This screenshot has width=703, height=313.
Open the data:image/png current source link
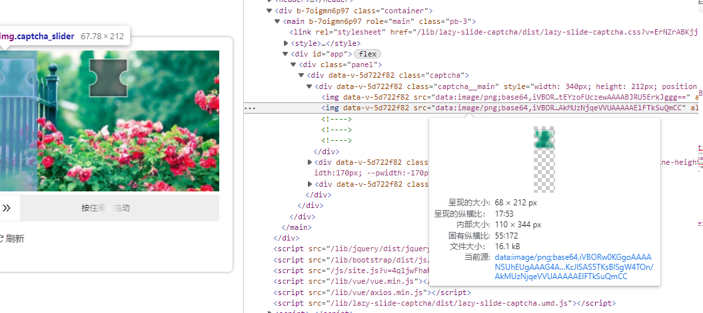(574, 267)
